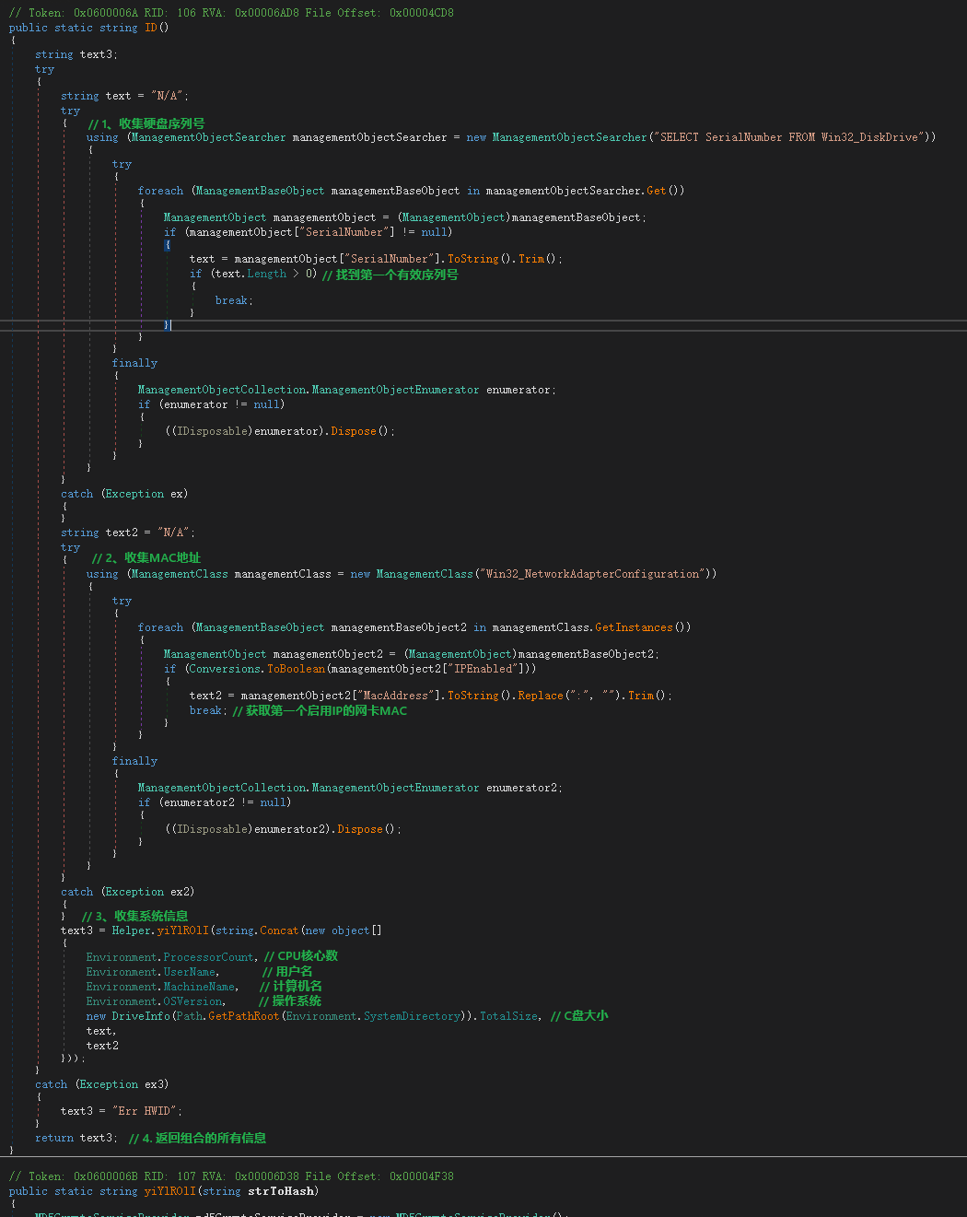Viewport: 967px width, 1217px height.
Task: Open the Helper class reference
Action: tap(131, 930)
